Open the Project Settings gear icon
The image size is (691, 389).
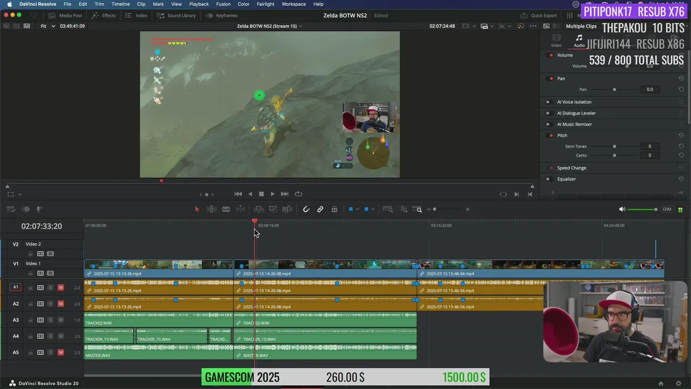(x=679, y=384)
